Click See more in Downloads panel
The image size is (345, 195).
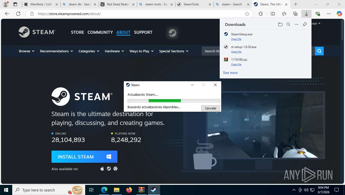click(230, 73)
